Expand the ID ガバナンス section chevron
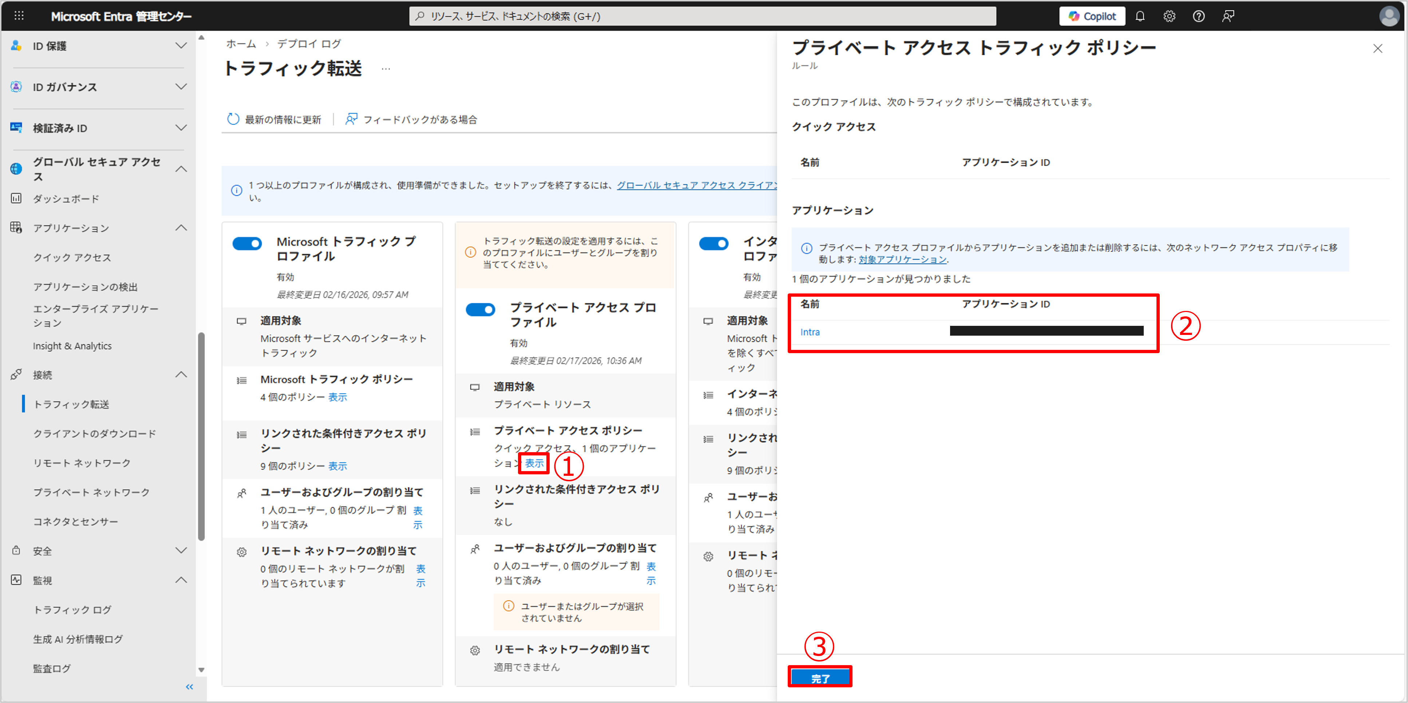The width and height of the screenshot is (1408, 703). (181, 87)
